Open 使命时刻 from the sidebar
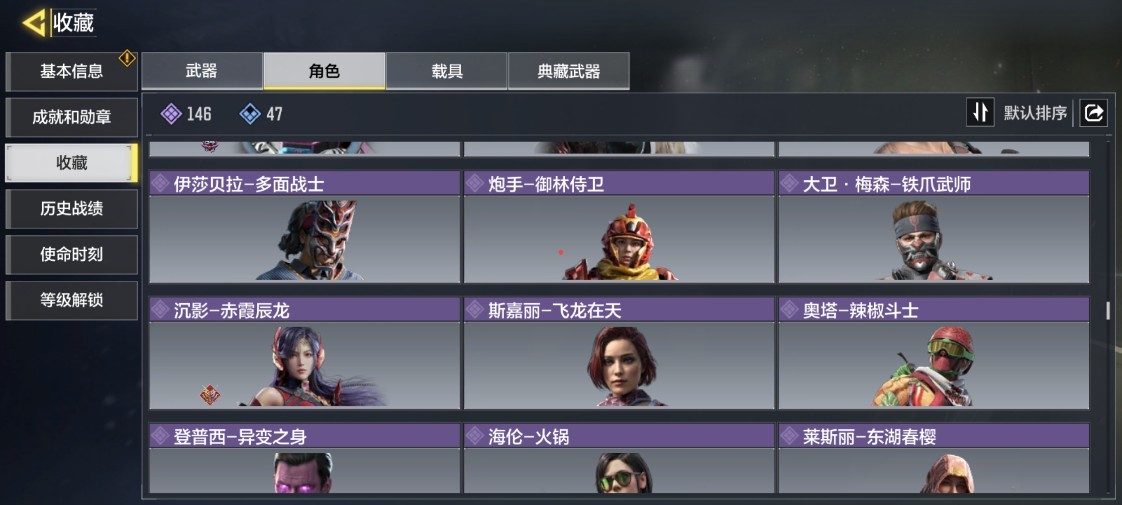This screenshot has width=1122, height=505. (x=72, y=255)
